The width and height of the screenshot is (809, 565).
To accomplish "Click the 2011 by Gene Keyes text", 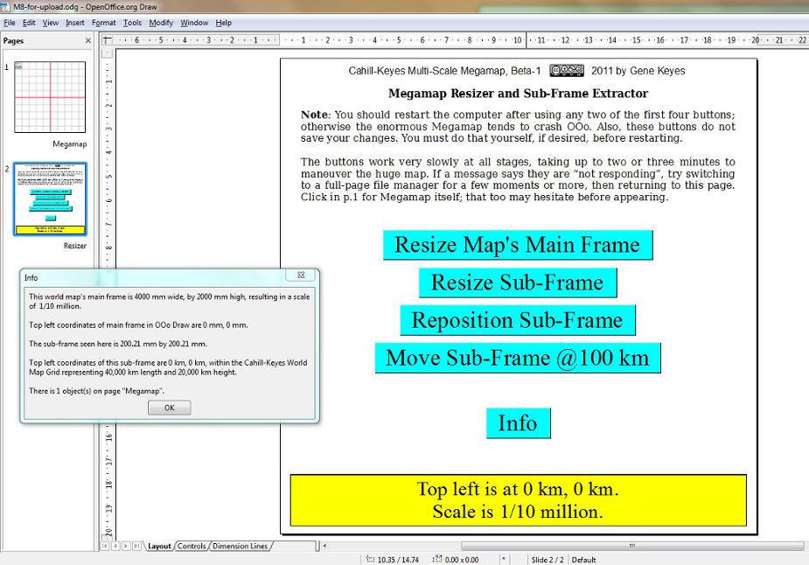I will click(638, 71).
